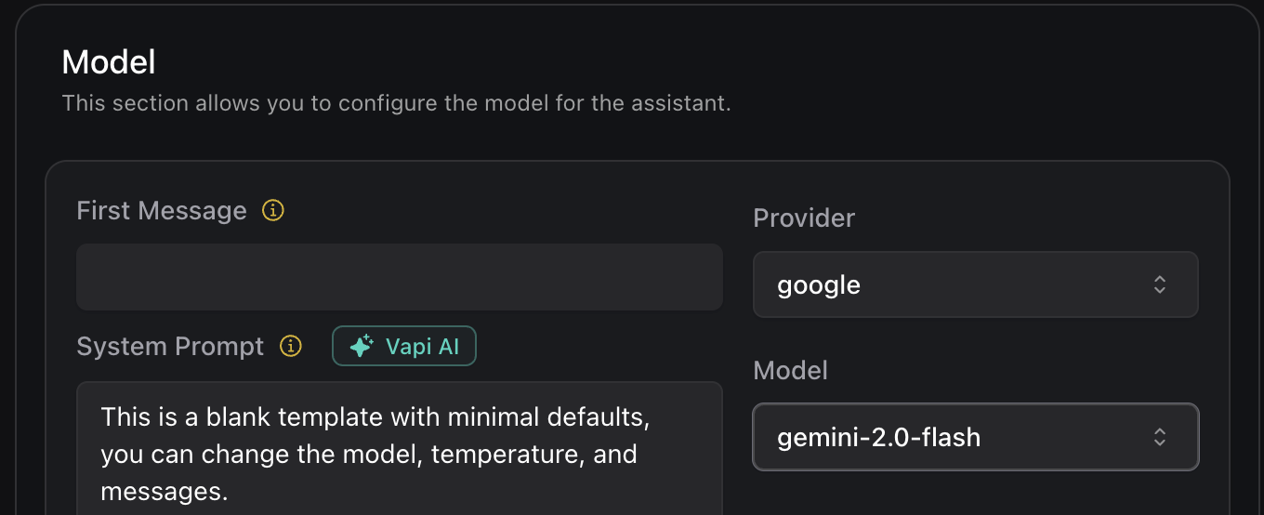Click the First Message label

click(162, 211)
